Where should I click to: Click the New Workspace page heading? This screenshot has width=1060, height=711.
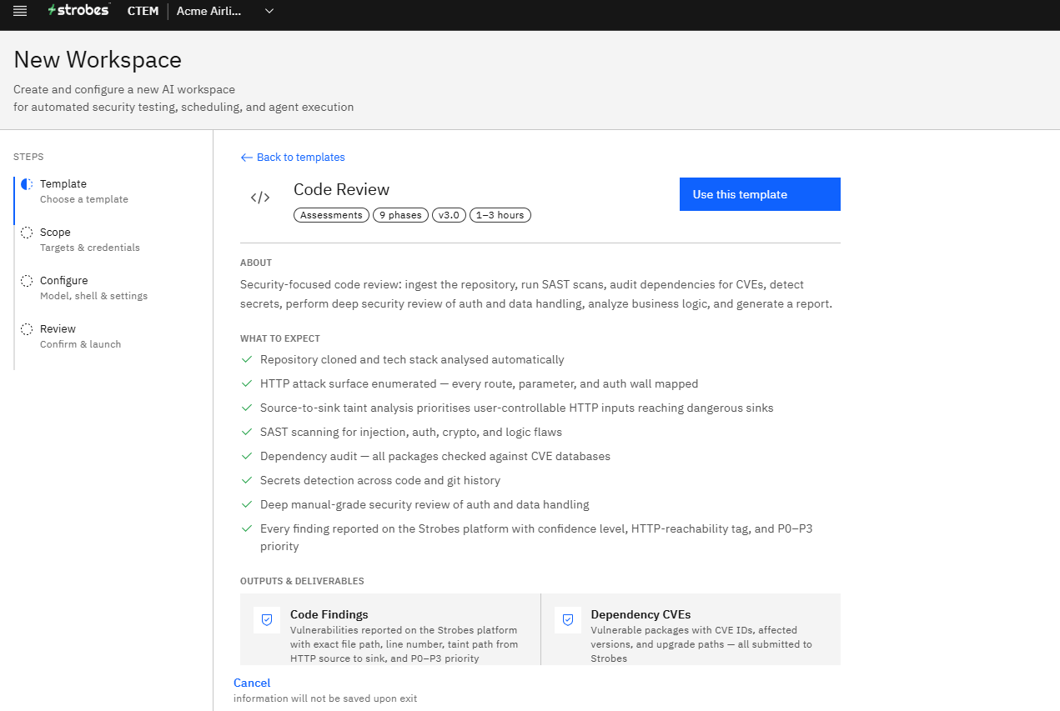(98, 60)
